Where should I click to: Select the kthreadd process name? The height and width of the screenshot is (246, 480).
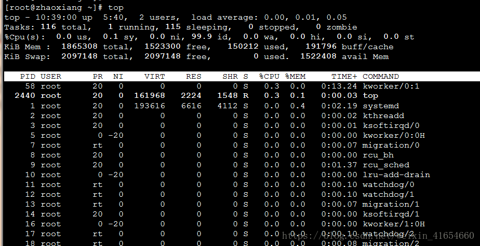pos(383,115)
